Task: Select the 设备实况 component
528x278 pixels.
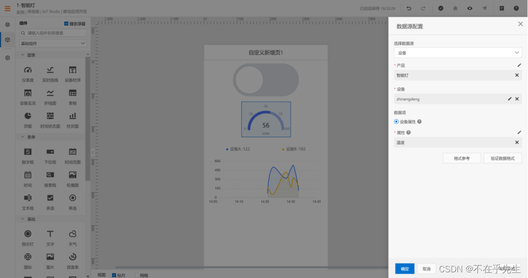Action: [28, 97]
